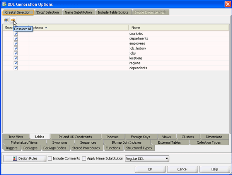This screenshot has width=232, height=175.
Task: Open the Oracle Errors to Mask tab
Action: pos(150,12)
